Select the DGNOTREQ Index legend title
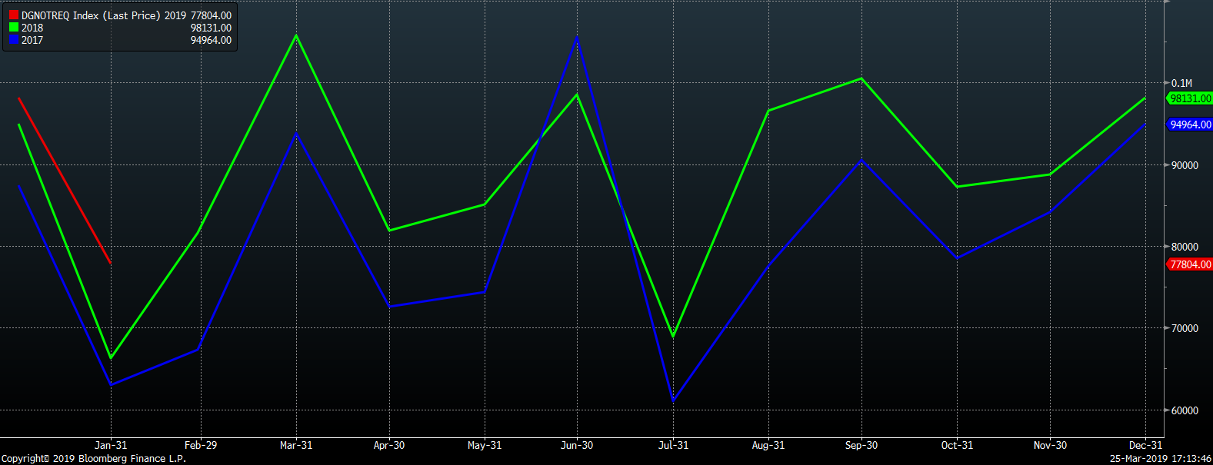This screenshot has width=1213, height=465. coord(91,15)
